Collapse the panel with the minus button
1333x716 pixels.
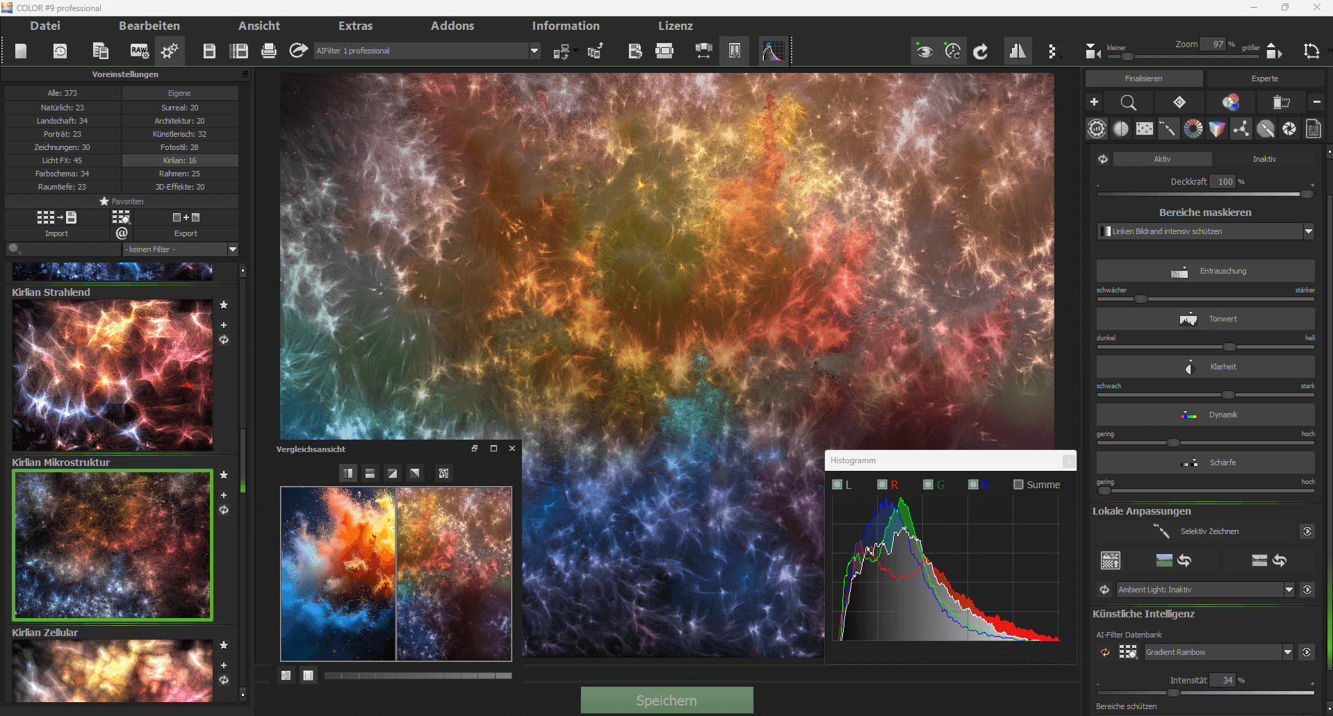1316,102
